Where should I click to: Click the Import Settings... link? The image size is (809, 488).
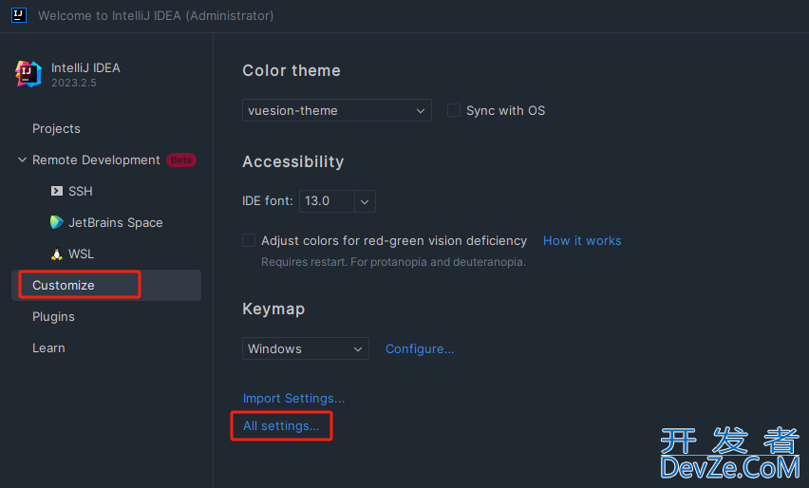tap(293, 398)
